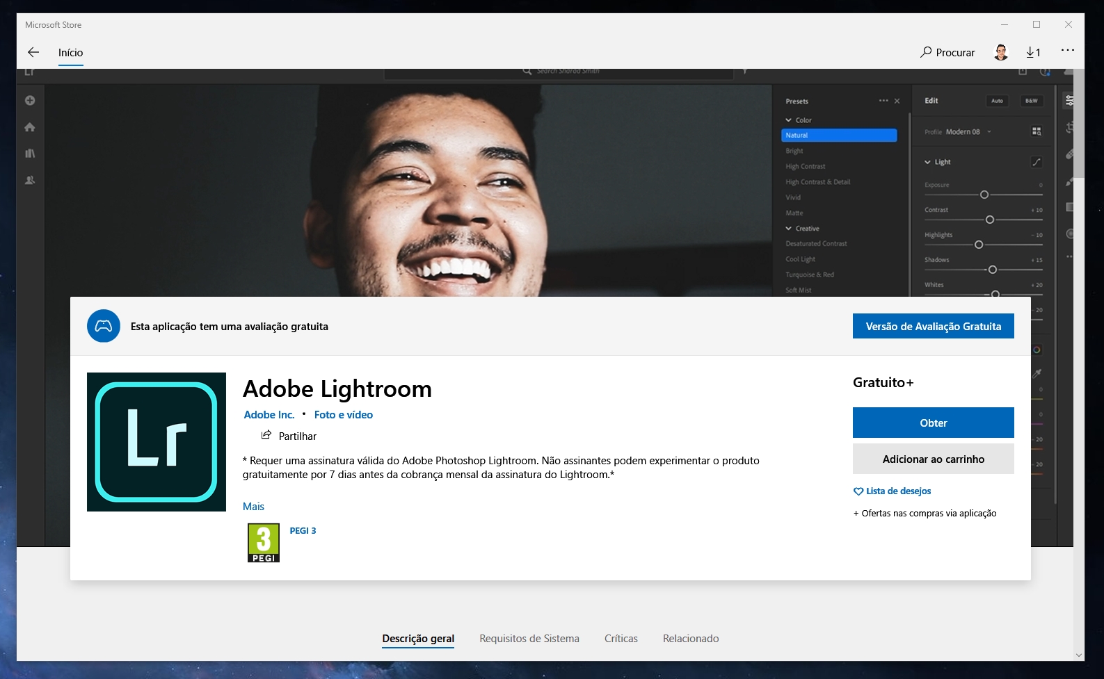Click the filter funnel icon near search
The width and height of the screenshot is (1104, 679).
pyautogui.click(x=745, y=71)
